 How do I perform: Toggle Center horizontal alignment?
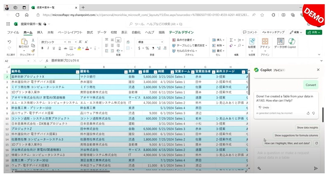112,45
